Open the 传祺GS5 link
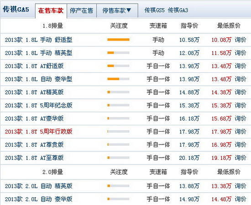 click(154, 10)
